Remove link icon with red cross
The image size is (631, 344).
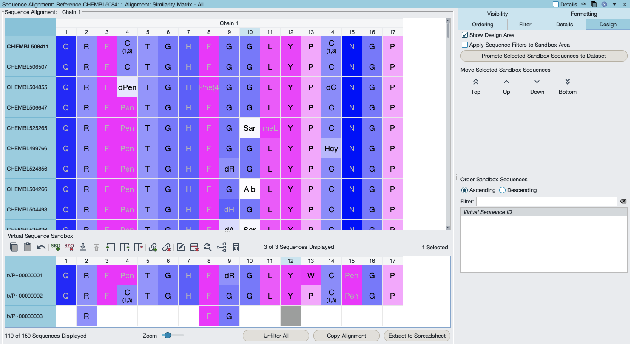[x=167, y=247]
